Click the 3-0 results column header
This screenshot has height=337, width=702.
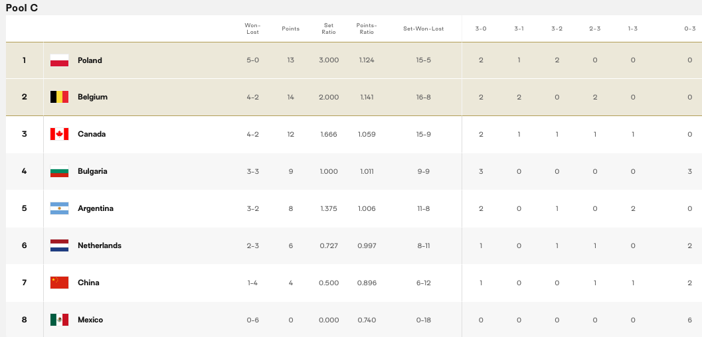[x=481, y=29]
